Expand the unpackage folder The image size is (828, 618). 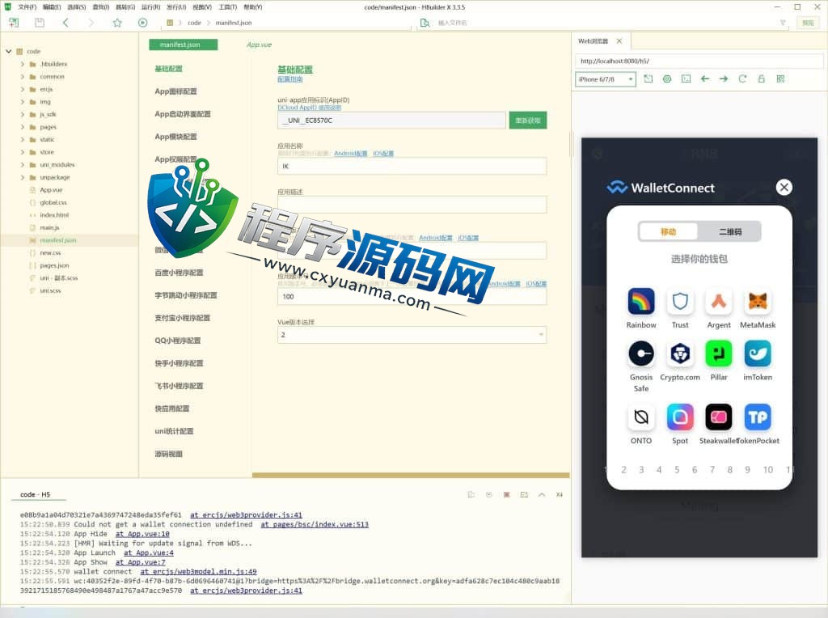pos(22,177)
